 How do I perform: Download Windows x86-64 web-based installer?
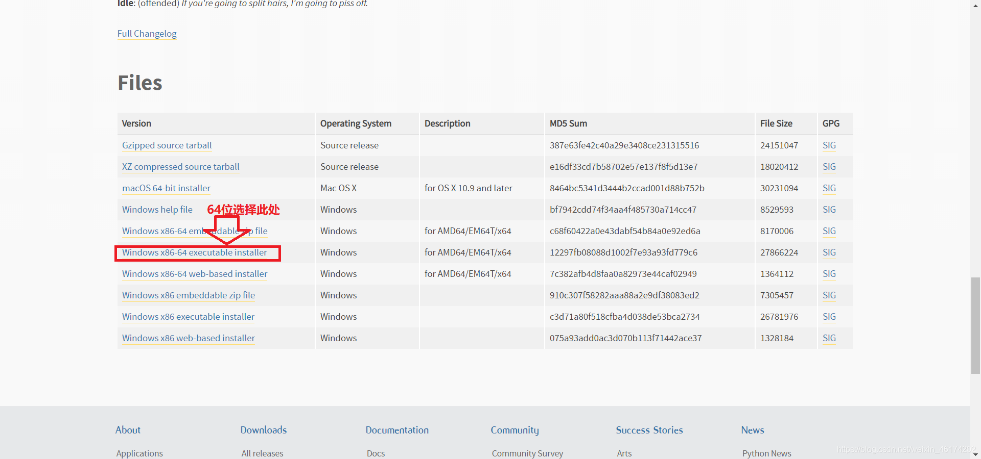point(195,274)
